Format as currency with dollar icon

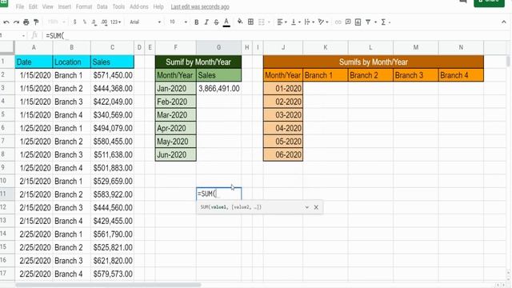tap(74, 22)
